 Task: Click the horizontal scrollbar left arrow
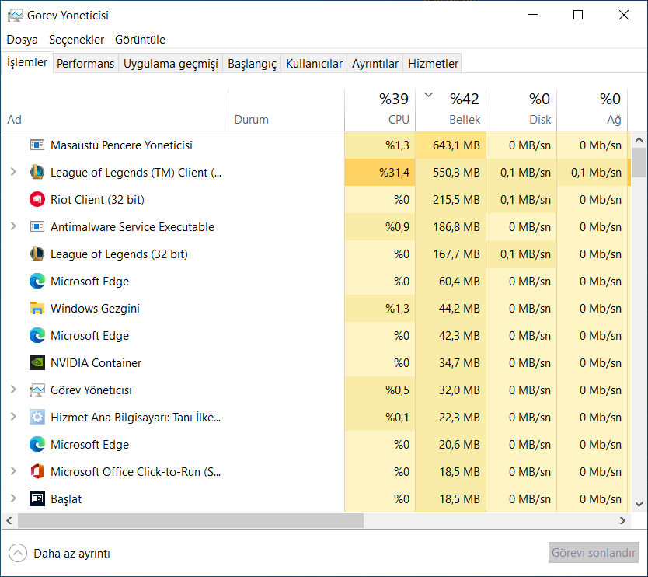click(9, 521)
